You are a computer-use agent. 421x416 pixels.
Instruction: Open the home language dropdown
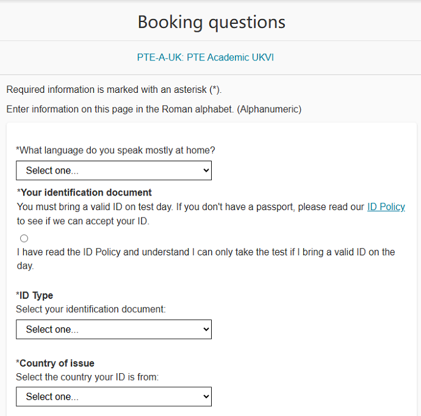point(113,171)
